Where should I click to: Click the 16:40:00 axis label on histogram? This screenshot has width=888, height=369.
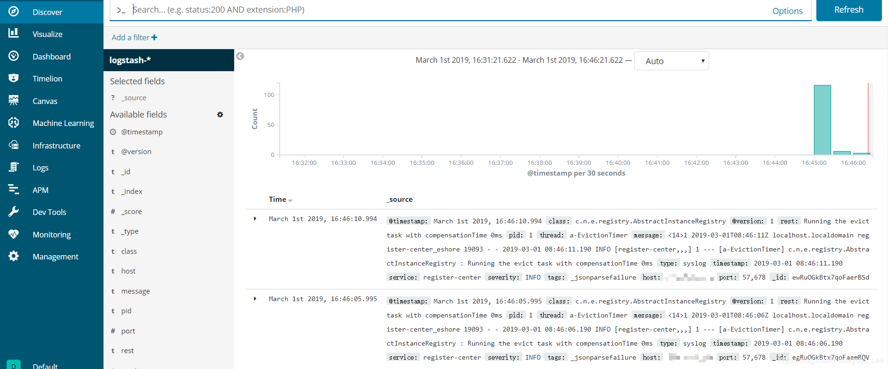618,163
